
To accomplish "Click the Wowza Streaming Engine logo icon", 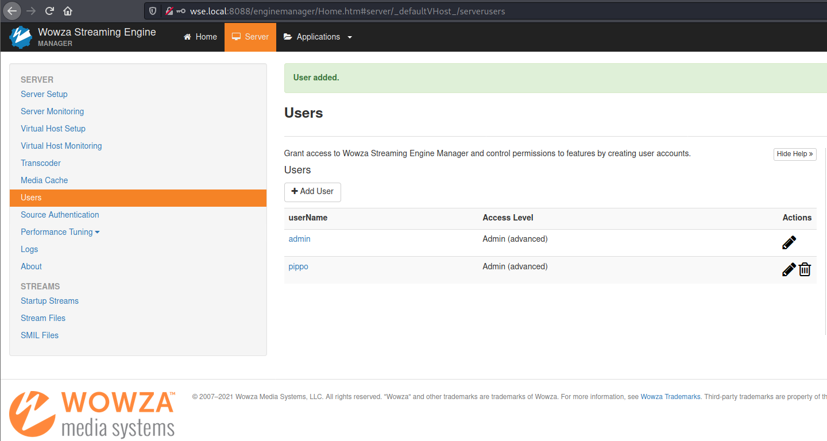I will point(20,37).
